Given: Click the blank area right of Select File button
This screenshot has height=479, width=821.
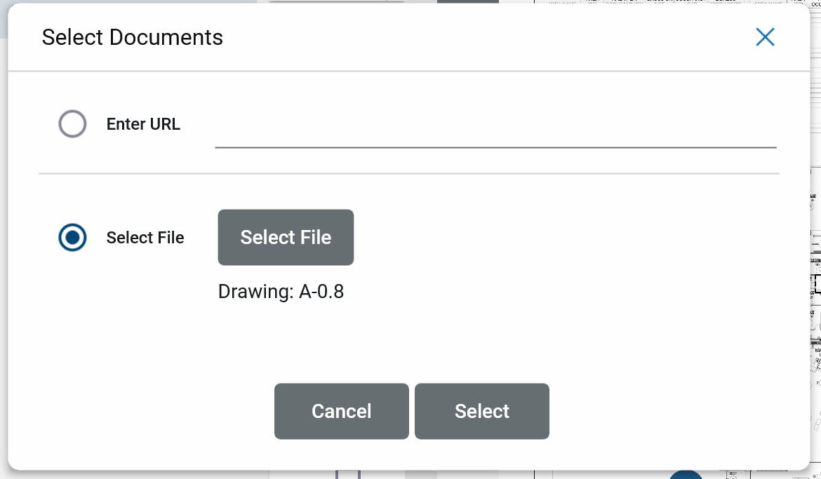Looking at the screenshot, I should click(x=561, y=238).
